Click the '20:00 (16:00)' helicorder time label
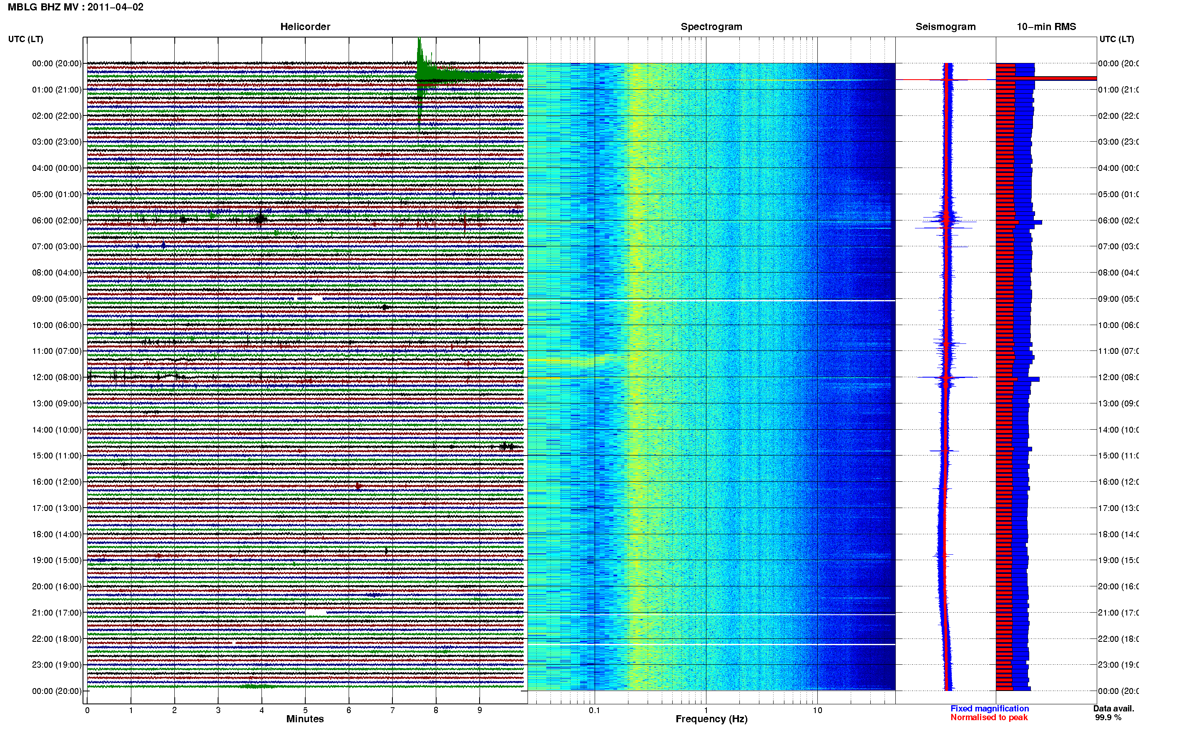1186x741 pixels. point(57,587)
